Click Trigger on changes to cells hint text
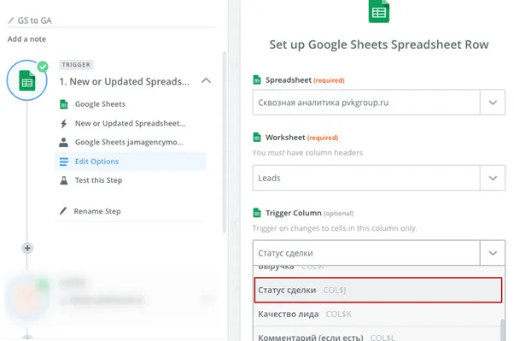This screenshot has height=341, width=514. (x=335, y=228)
